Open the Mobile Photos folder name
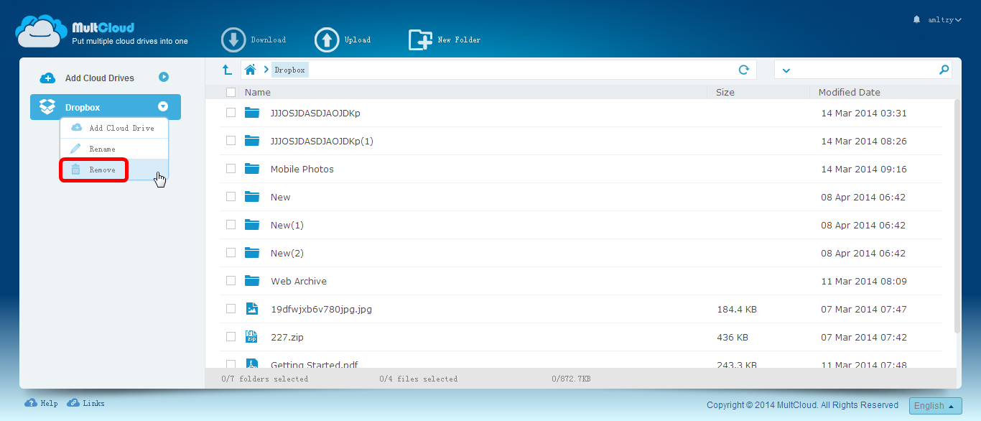This screenshot has height=421, width=981. (x=302, y=169)
